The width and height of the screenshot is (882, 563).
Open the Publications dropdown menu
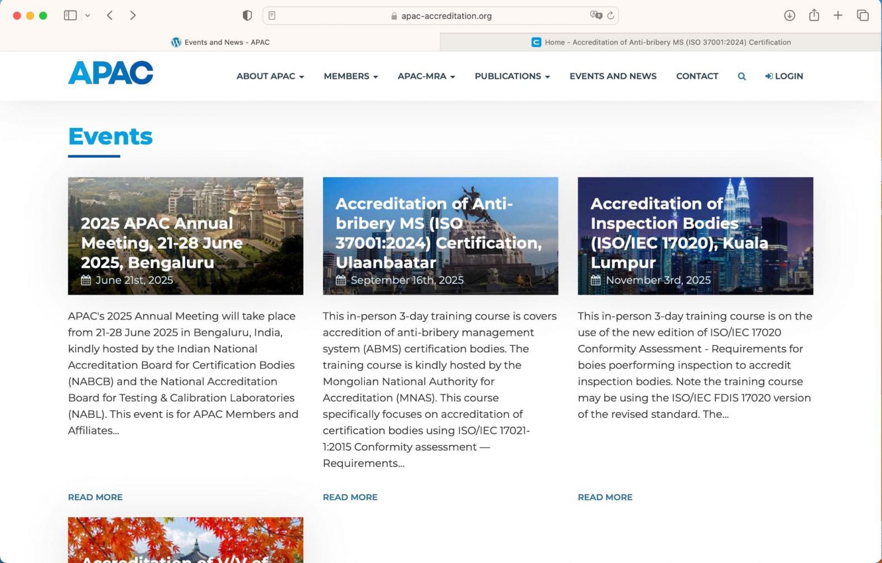pyautogui.click(x=512, y=76)
